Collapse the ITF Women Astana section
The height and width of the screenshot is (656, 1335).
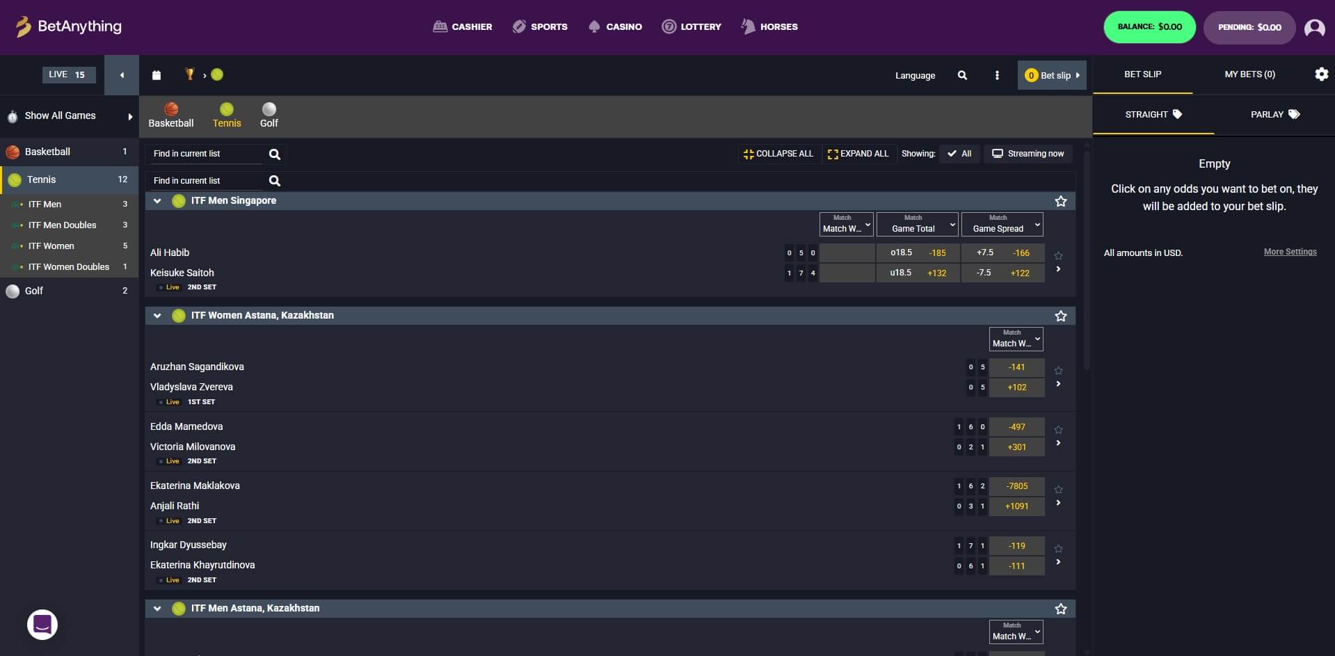coord(157,315)
